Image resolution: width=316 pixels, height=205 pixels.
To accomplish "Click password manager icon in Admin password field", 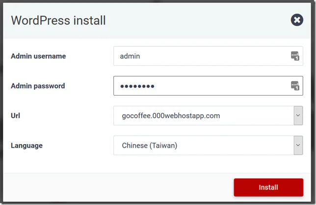I will [x=295, y=86].
